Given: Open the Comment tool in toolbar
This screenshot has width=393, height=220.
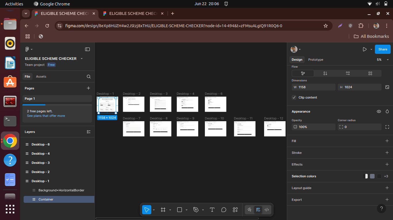Looking at the screenshot, I should [x=224, y=210].
